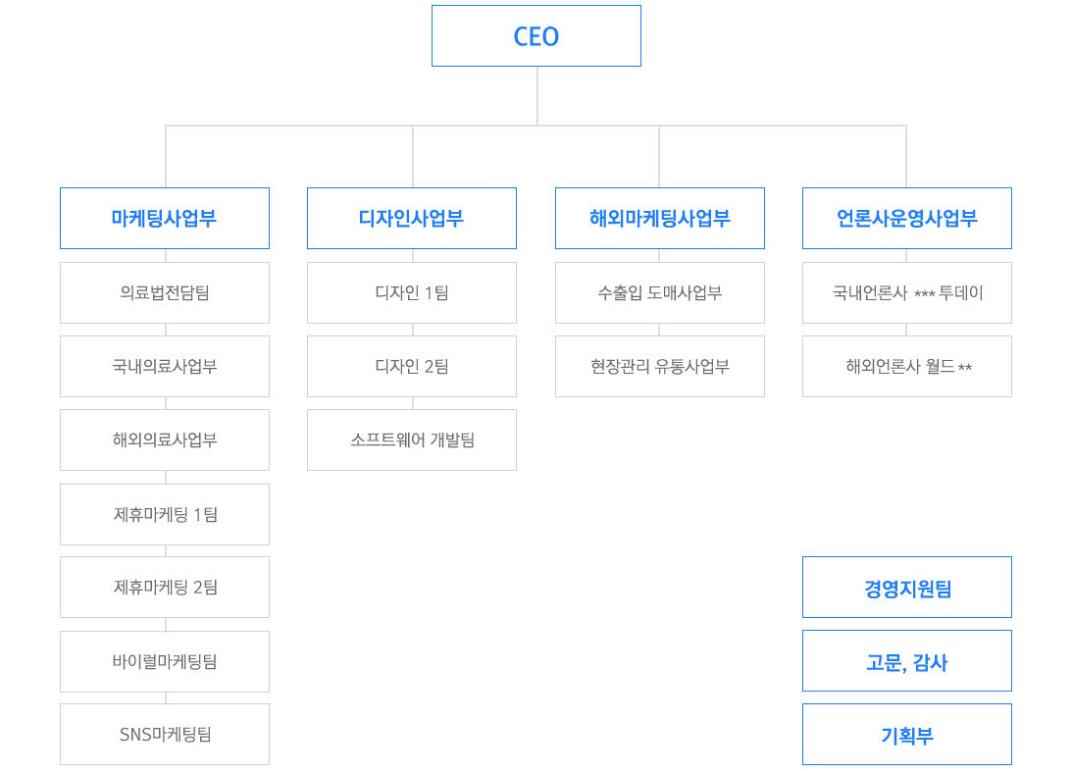Open the 소프트웨어 개발팀 box
This screenshot has width=1072, height=773.
click(x=412, y=439)
